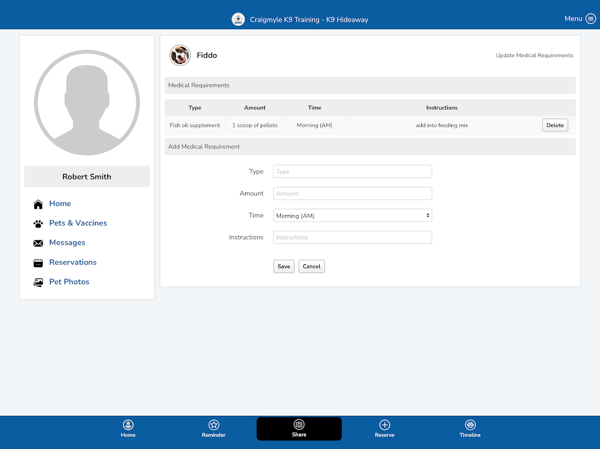Click the Type column header in table

[195, 108]
